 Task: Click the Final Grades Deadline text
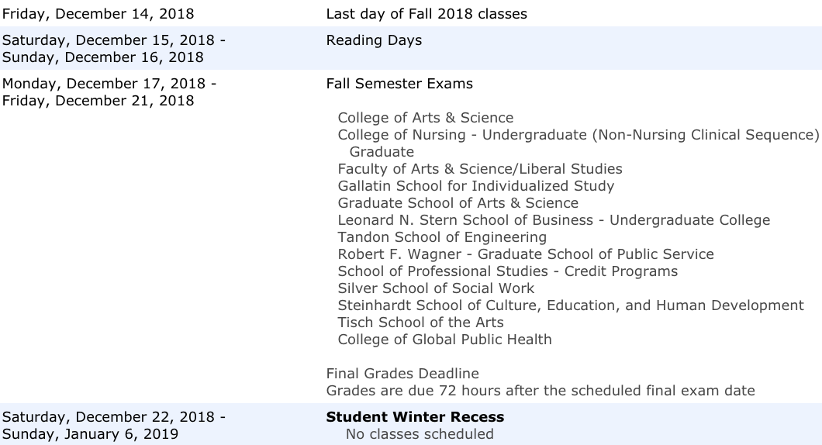click(x=402, y=373)
